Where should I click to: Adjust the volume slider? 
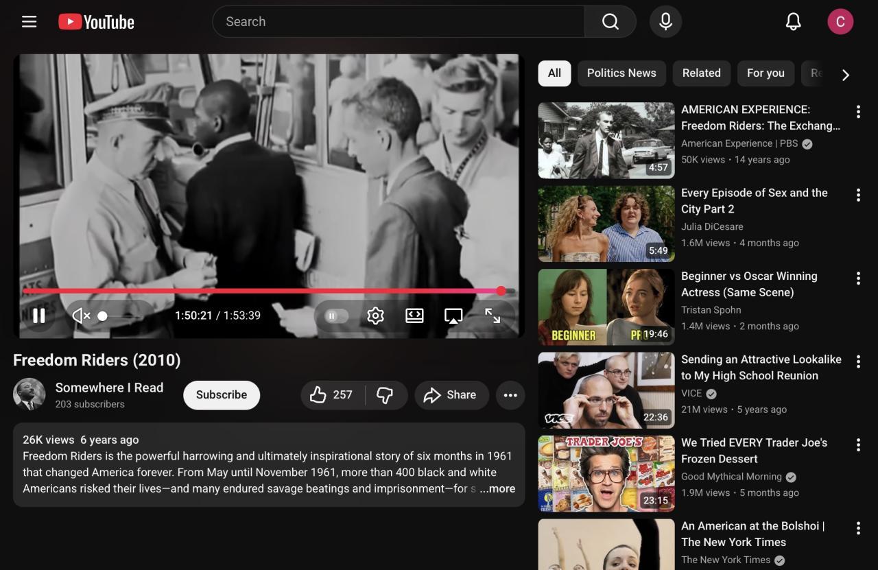coord(118,316)
